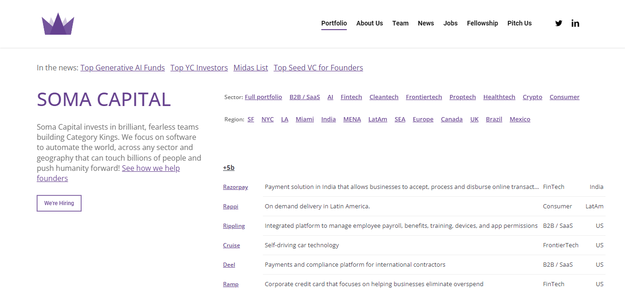
Task: Open the Jobs nav item
Action: 451,23
